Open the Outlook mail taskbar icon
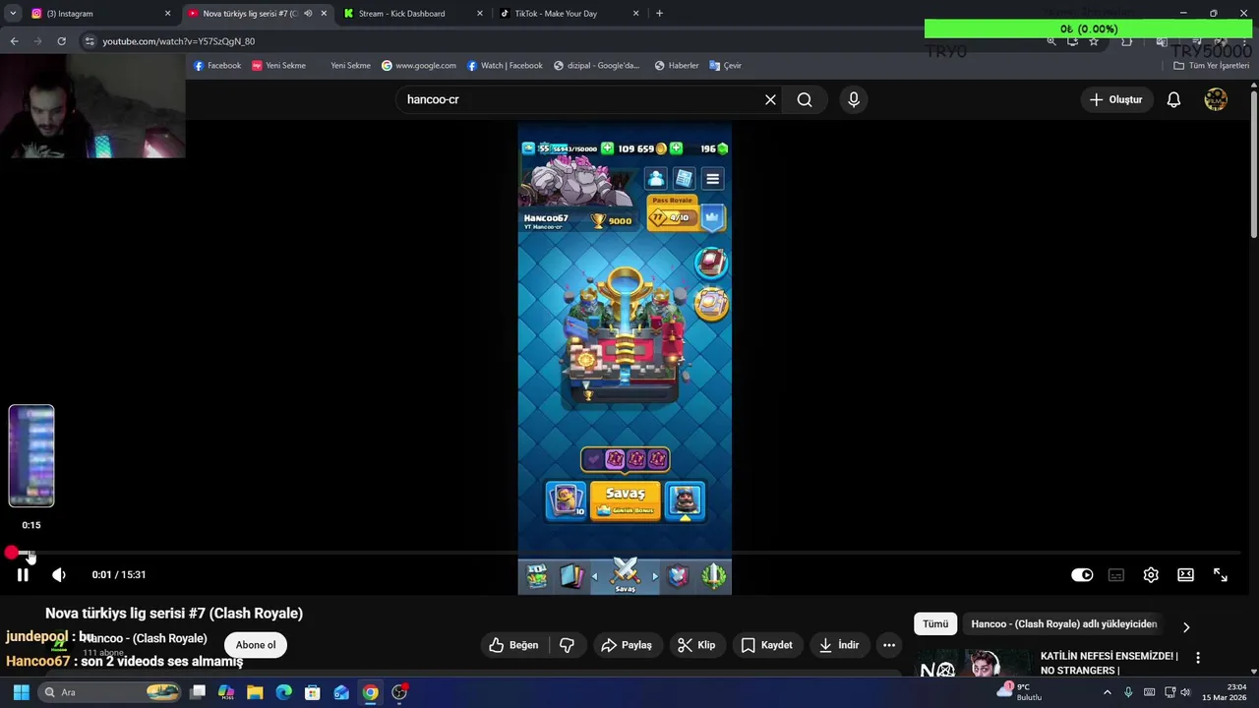 (341, 692)
